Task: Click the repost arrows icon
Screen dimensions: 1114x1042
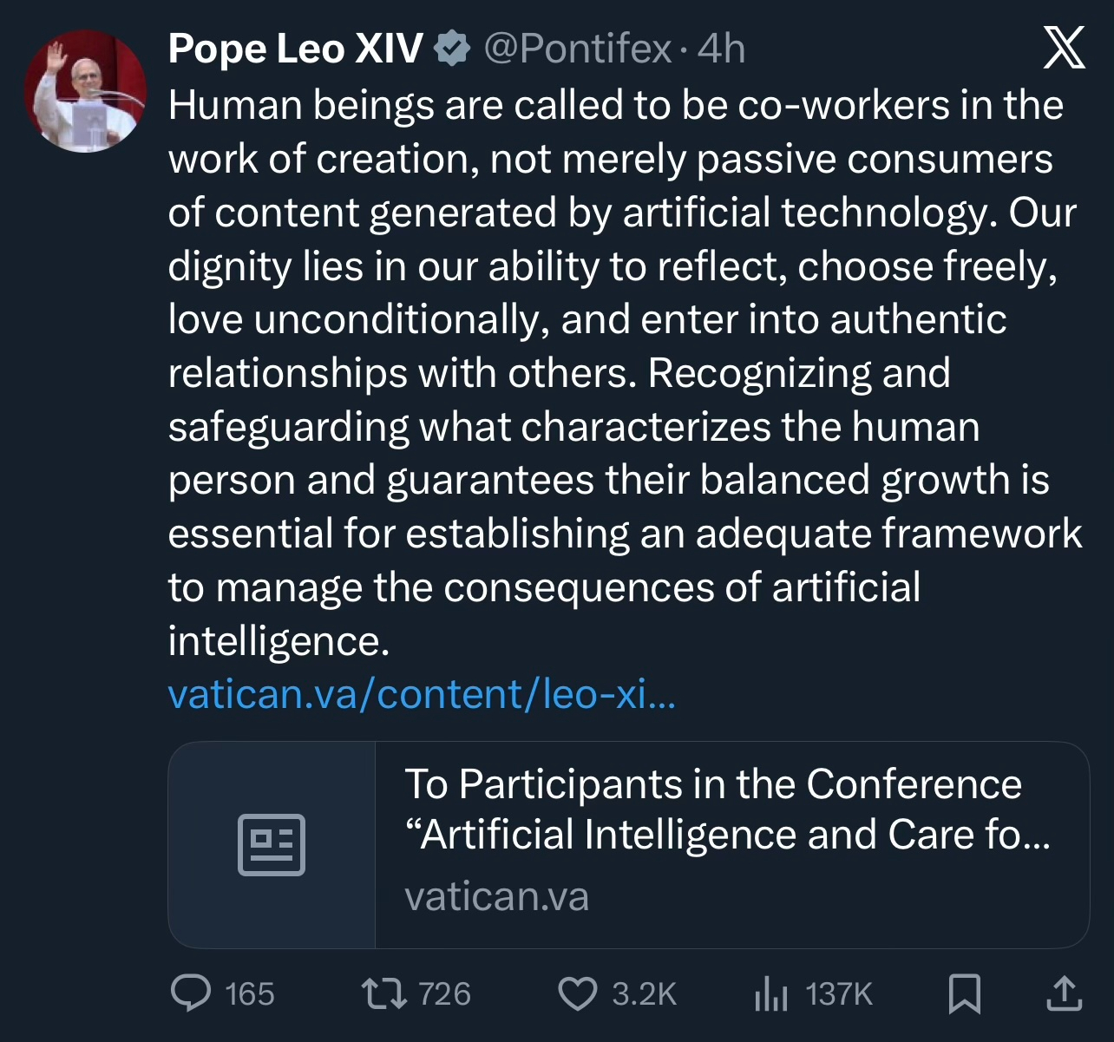Action: coord(383,993)
